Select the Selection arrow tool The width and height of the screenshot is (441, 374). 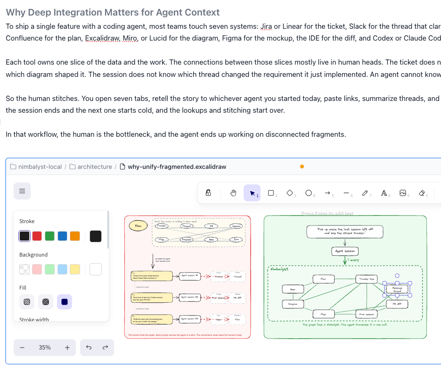click(x=252, y=193)
